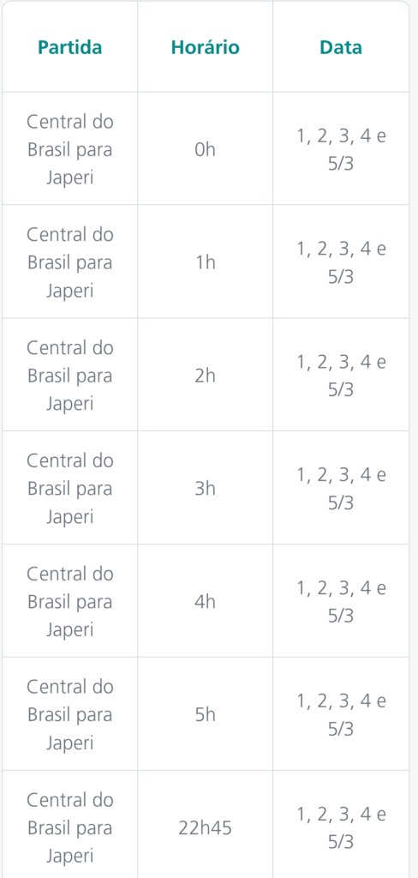The image size is (418, 878).
Task: Select the 2h departure time cell
Action: point(206,375)
